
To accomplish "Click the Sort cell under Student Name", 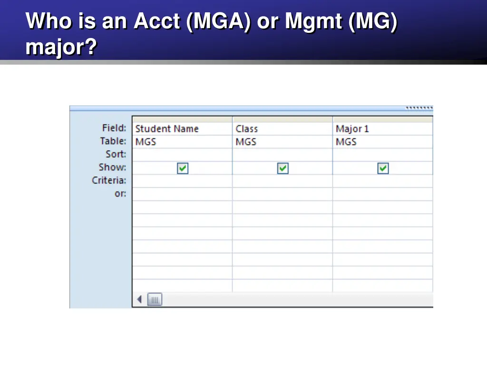I will pyautogui.click(x=182, y=154).
